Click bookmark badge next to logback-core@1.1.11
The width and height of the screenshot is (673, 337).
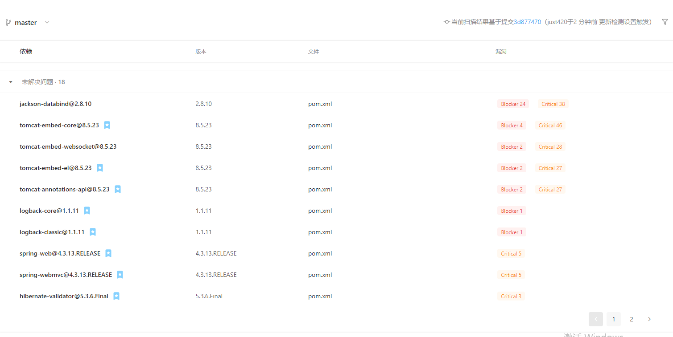click(x=87, y=211)
